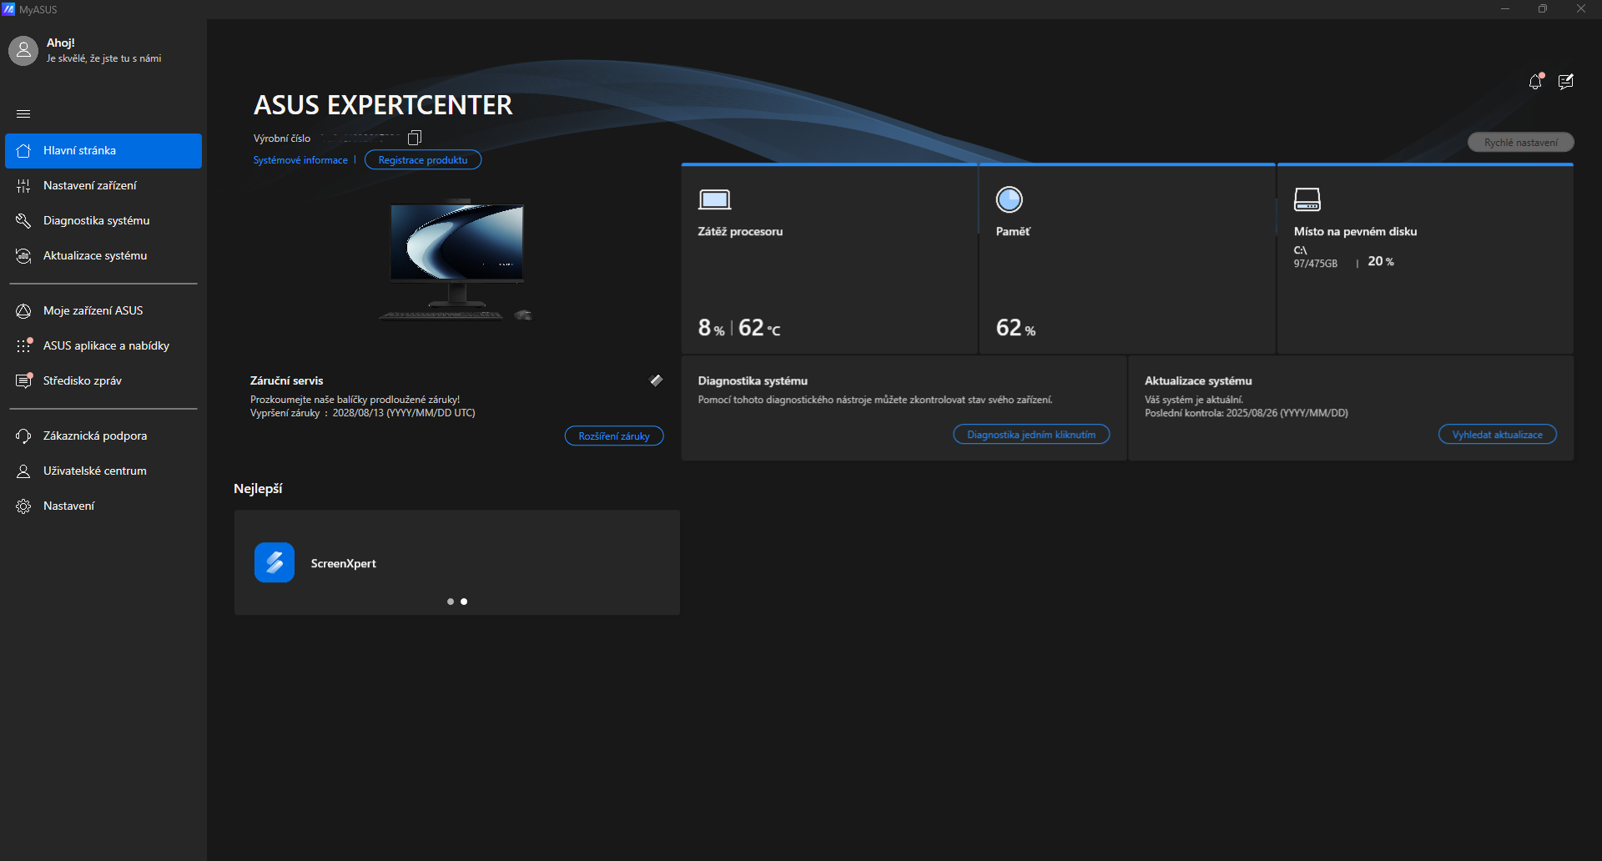Click the user profile avatar

coord(23,50)
